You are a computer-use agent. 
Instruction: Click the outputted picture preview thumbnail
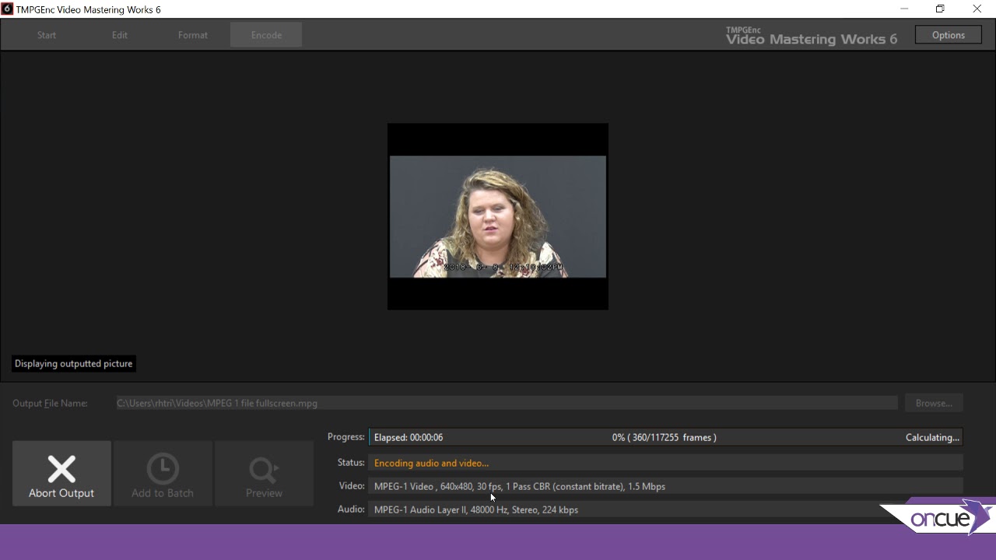(498, 216)
